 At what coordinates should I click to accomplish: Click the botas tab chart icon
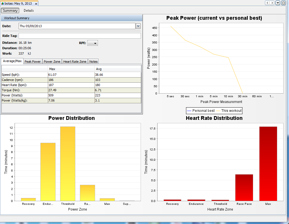click(2, 3)
